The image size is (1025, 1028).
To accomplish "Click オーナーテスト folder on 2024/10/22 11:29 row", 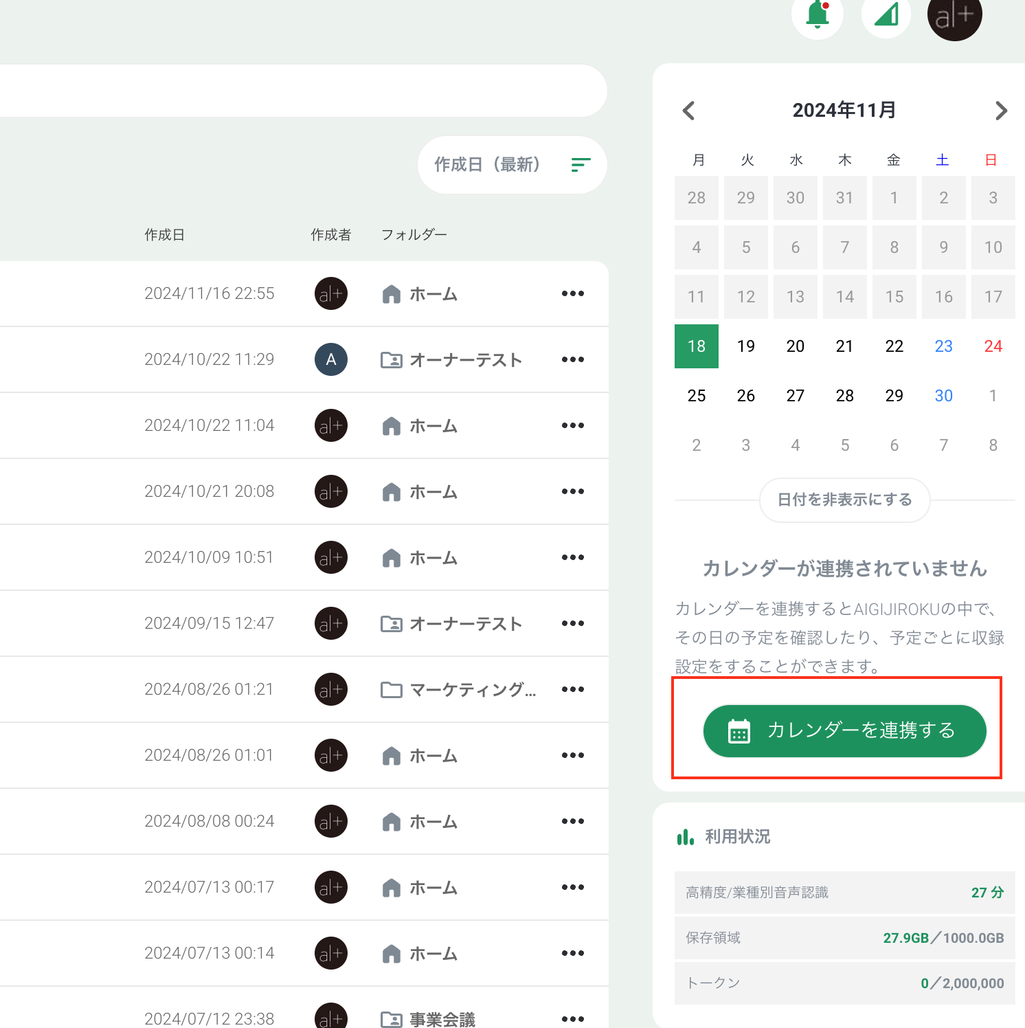I will point(451,360).
